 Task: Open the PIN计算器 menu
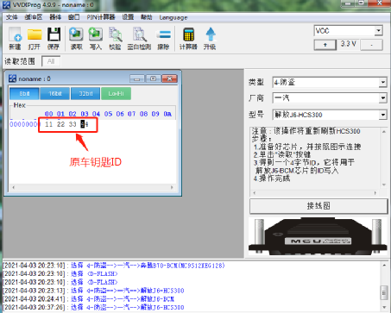[x=101, y=17]
